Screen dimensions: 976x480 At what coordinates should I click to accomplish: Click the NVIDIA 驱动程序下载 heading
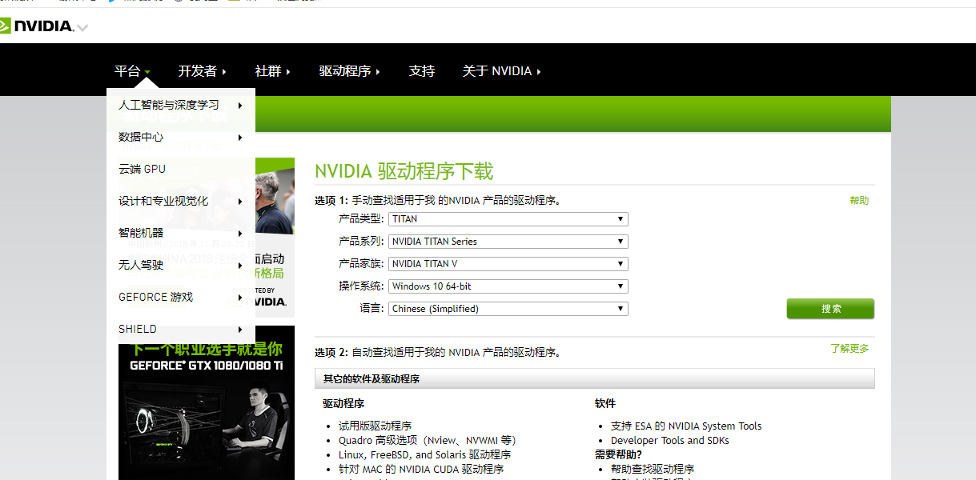coord(404,171)
